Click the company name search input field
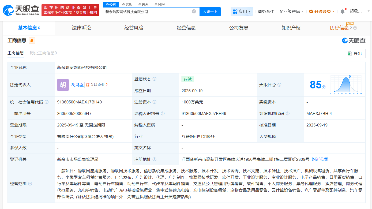This screenshot has width=372, height=209. [x=147, y=11]
